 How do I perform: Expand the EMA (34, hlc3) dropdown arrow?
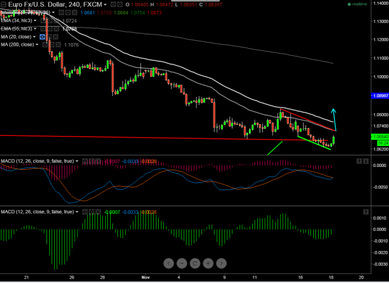point(35,20)
